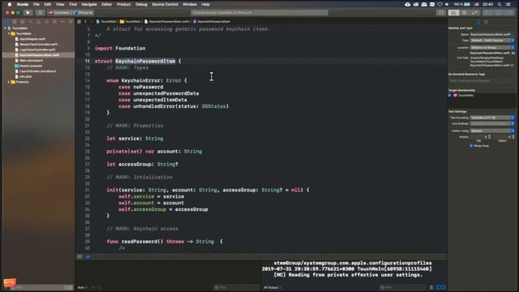Open the Indent Using dropdown

click(x=492, y=131)
